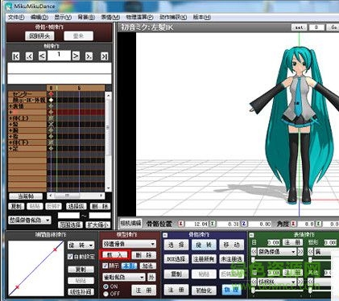This screenshot has width=339, height=301.
Task: Open the 背景(B) menu
Action: coord(86,17)
